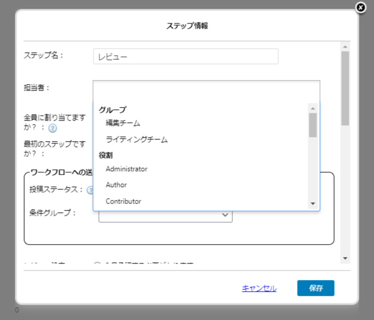Click the ステップ名 input field
This screenshot has width=374, height=320.
(x=186, y=56)
